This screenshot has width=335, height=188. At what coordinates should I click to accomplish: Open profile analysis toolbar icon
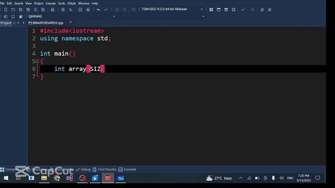pyautogui.click(x=262, y=9)
